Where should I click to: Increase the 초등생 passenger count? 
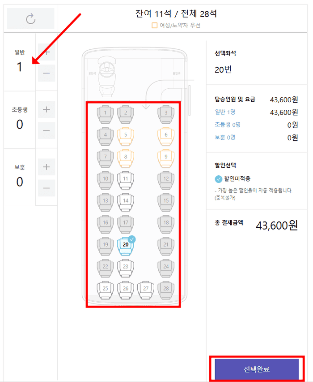click(x=47, y=109)
